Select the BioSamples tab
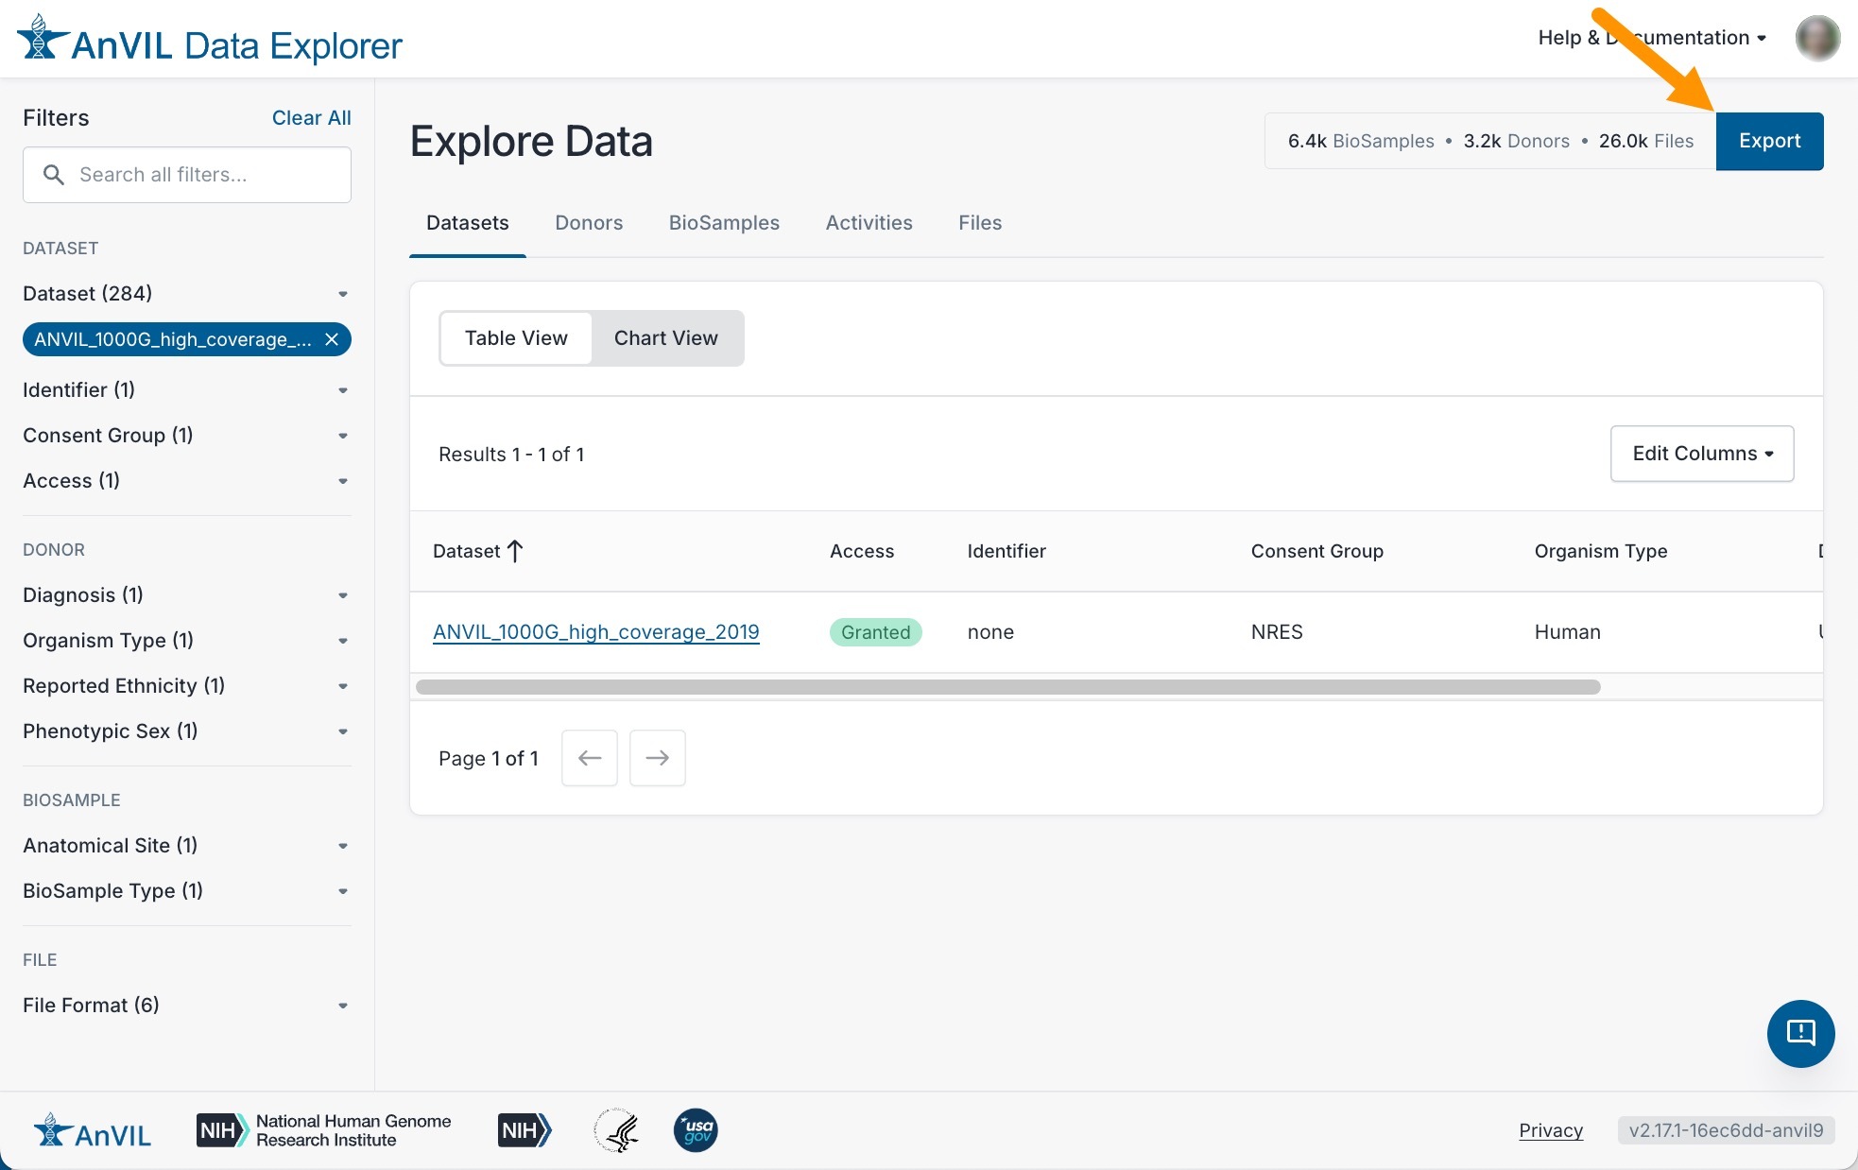 724,223
